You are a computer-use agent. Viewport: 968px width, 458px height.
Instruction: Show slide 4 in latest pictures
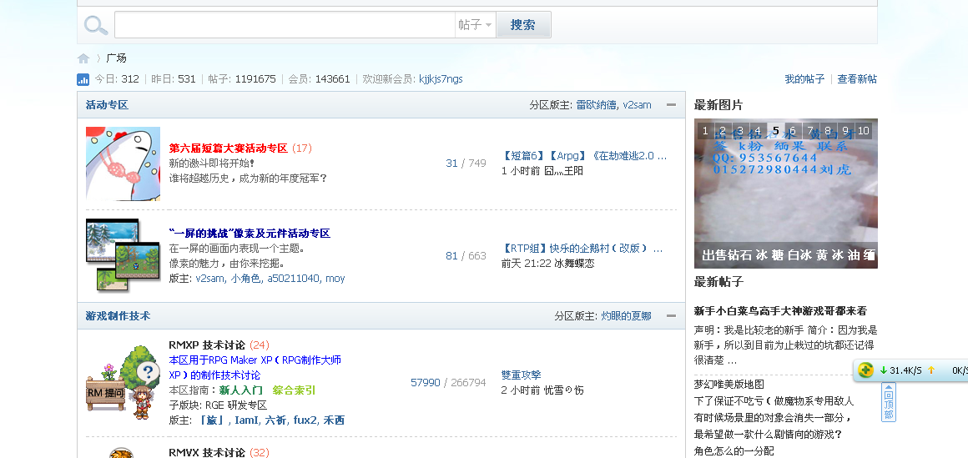[x=758, y=131]
